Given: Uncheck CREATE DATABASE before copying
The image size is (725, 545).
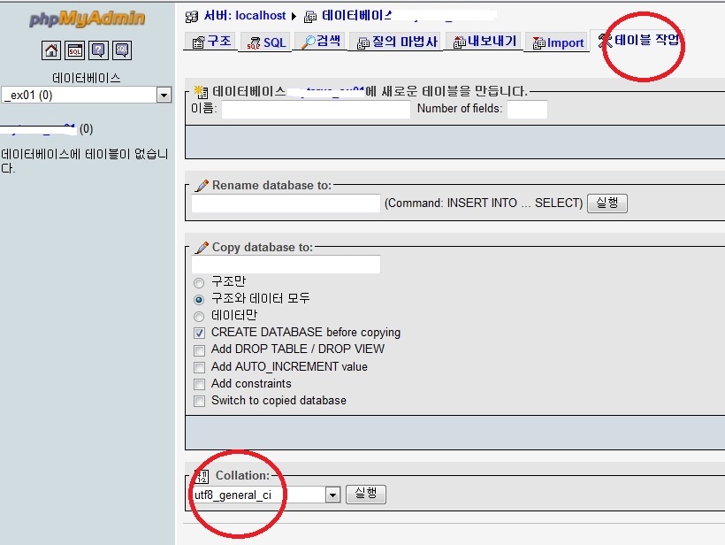Looking at the screenshot, I should pyautogui.click(x=199, y=333).
